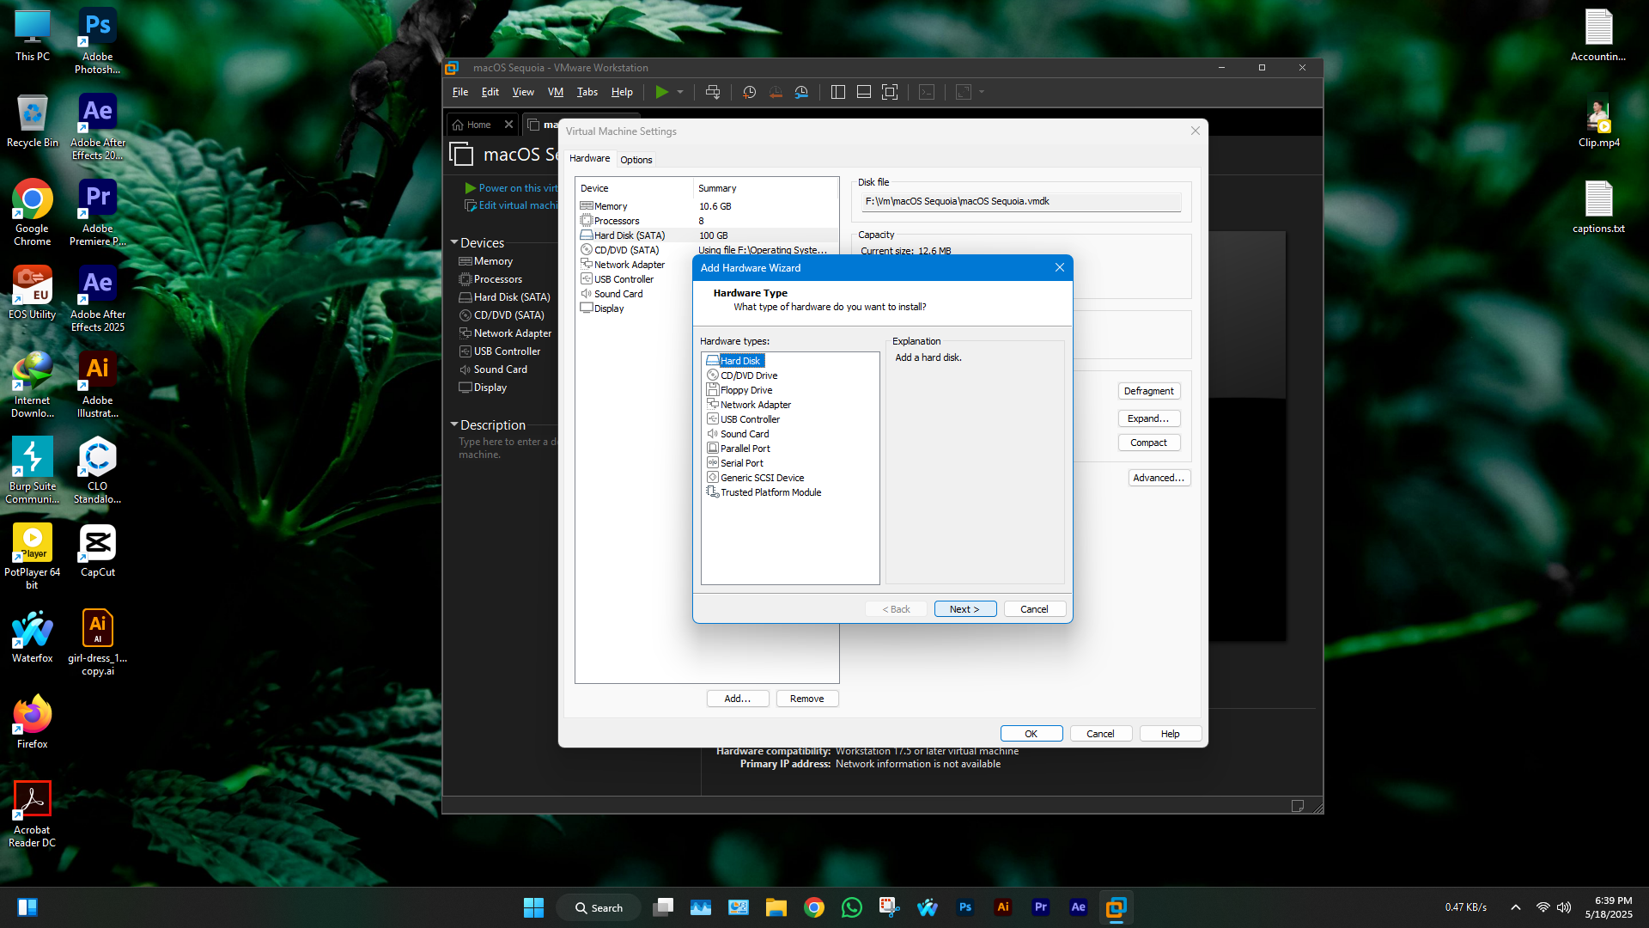Toggle the thumbnail bar icon
This screenshot has width=1649, height=928.
[x=864, y=92]
